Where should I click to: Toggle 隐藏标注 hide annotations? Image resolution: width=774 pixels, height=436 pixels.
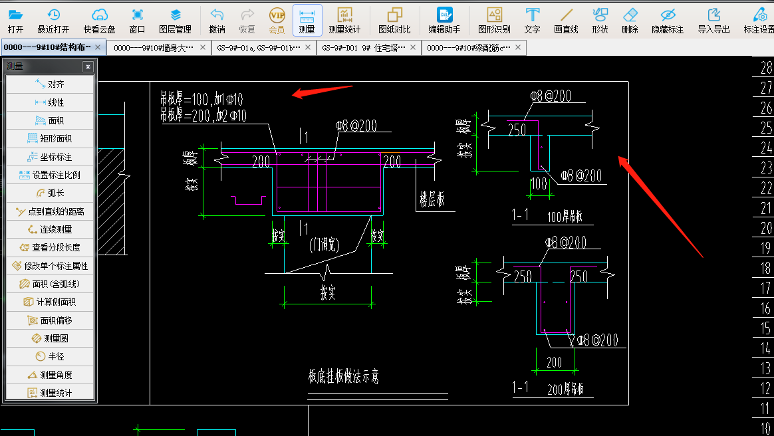(668, 21)
